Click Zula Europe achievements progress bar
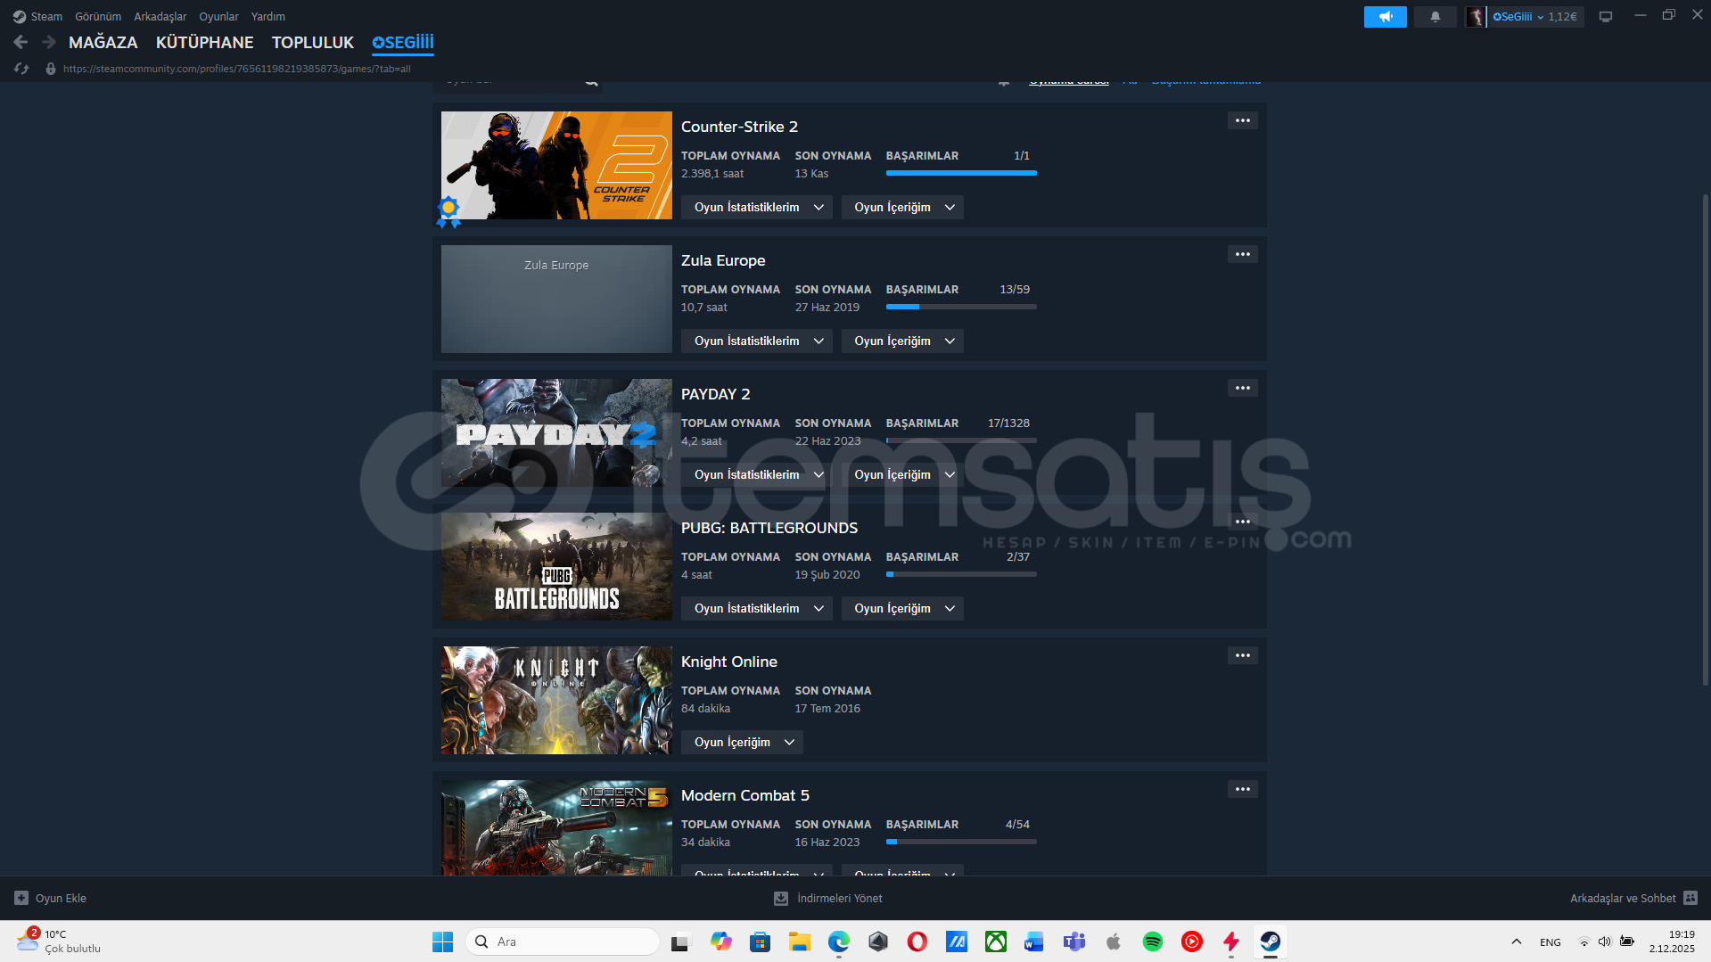 click(960, 307)
